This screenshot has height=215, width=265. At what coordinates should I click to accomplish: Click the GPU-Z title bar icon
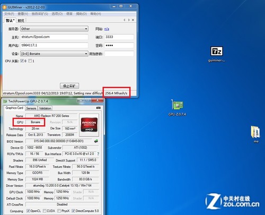click(5, 101)
